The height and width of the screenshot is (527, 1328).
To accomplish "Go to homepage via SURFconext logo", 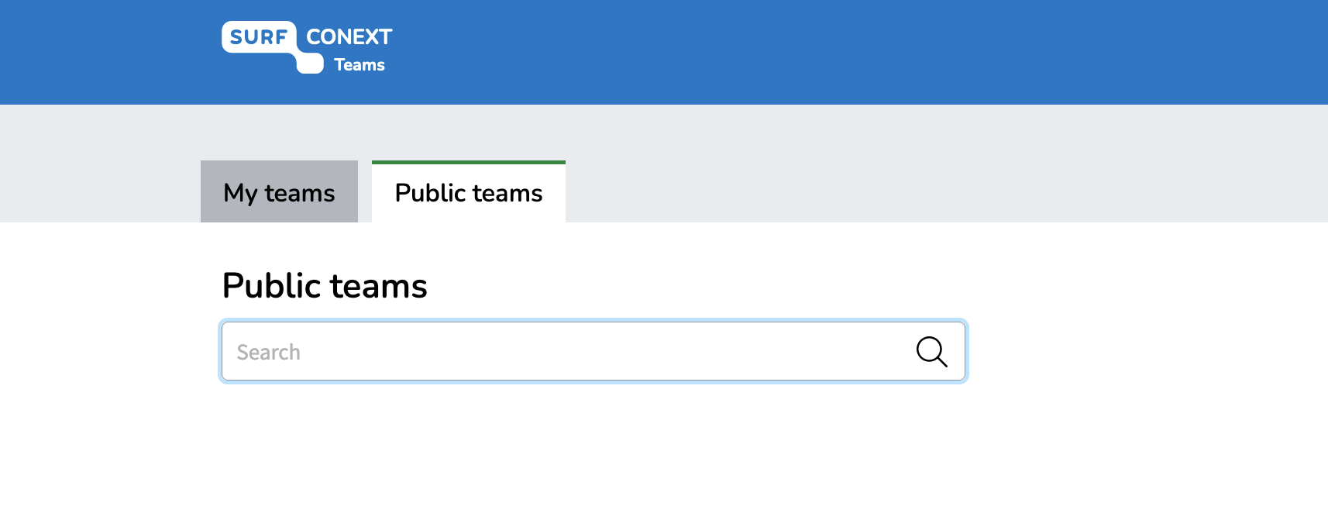I will click(x=307, y=47).
